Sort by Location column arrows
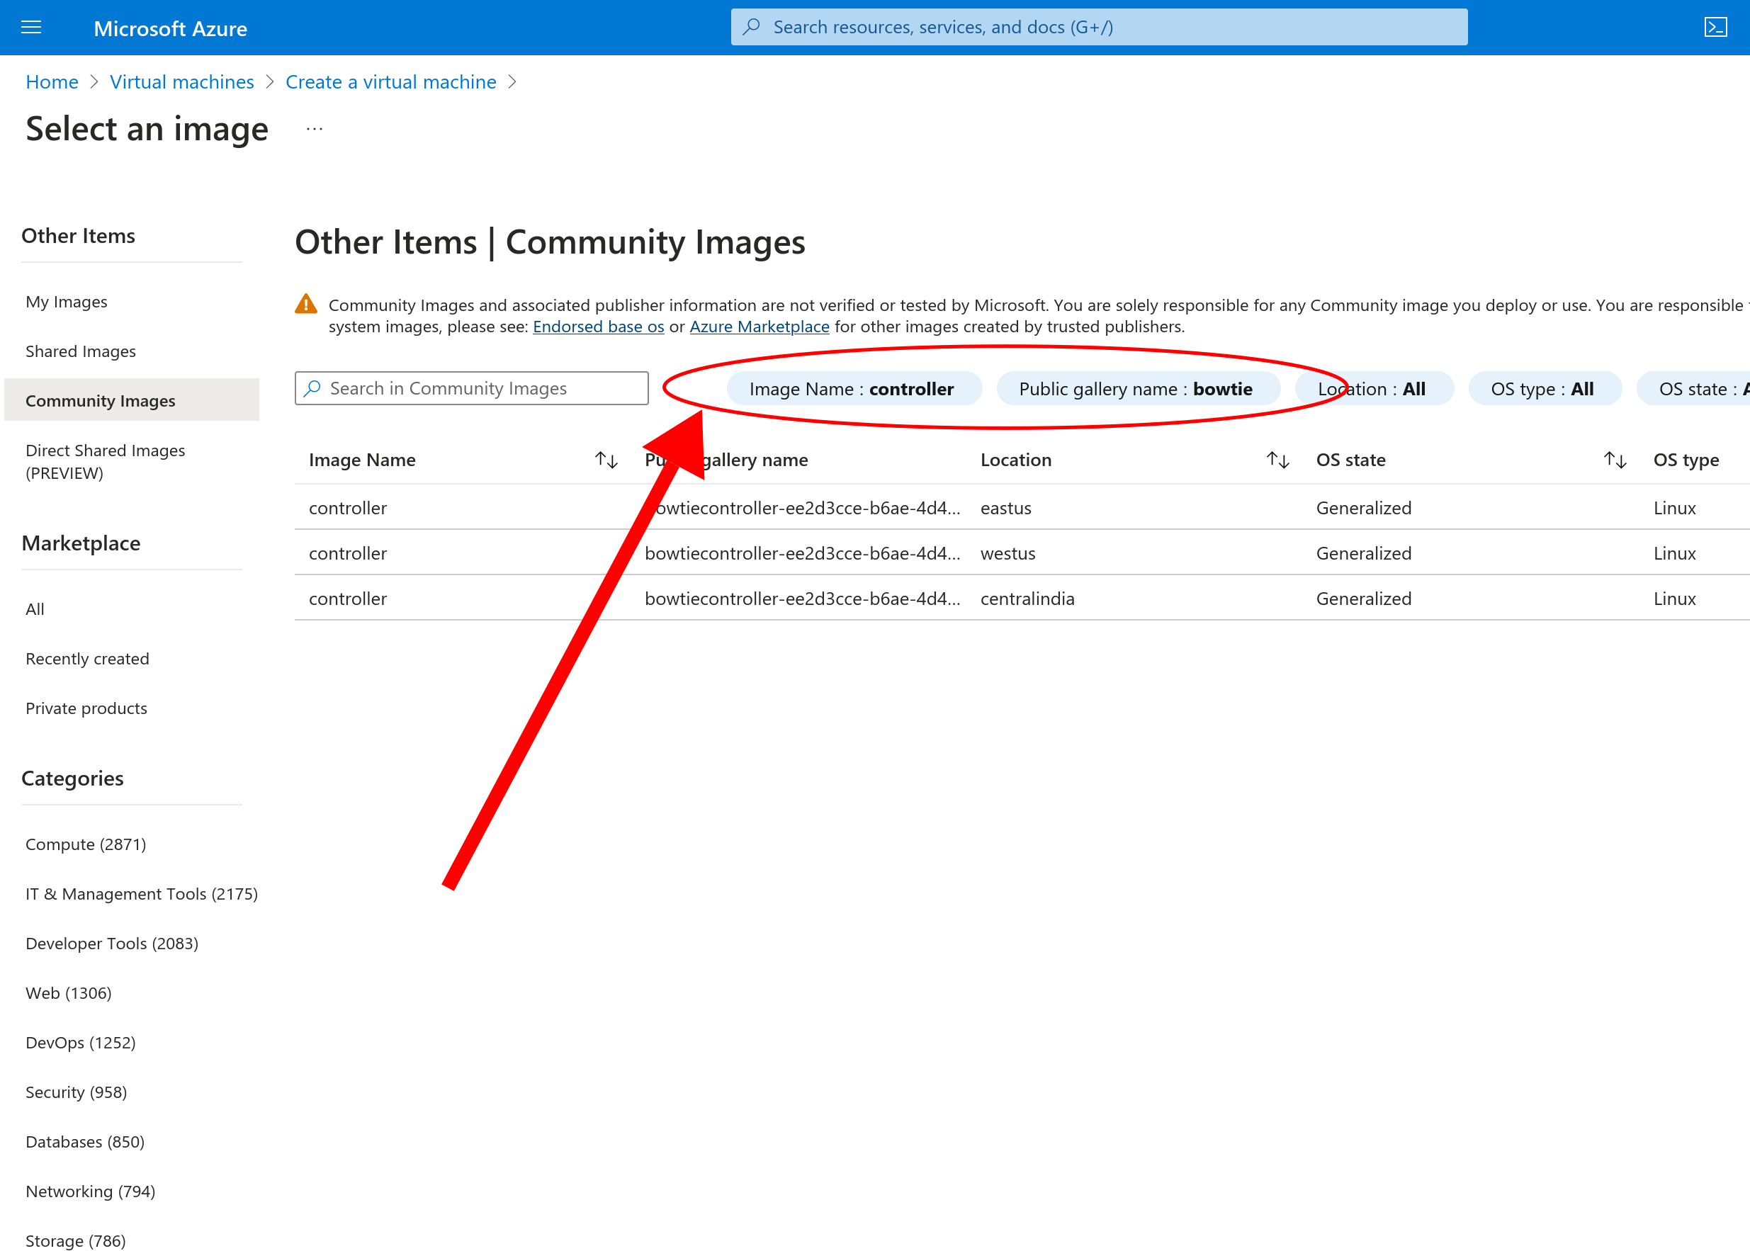Image resolution: width=1750 pixels, height=1251 pixels. click(1278, 460)
